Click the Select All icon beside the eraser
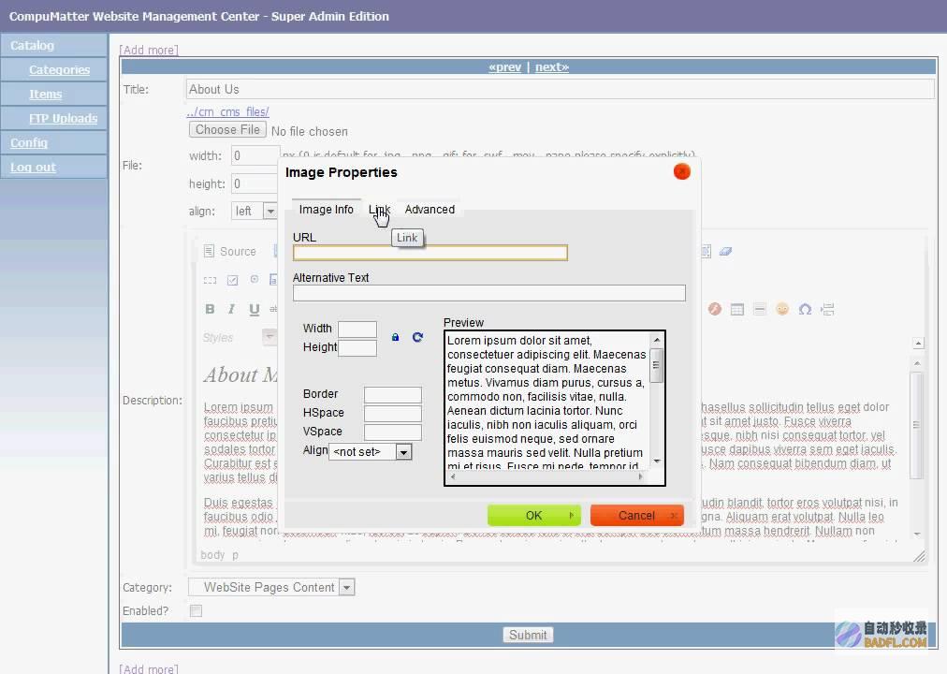This screenshot has width=947, height=674. coord(706,251)
